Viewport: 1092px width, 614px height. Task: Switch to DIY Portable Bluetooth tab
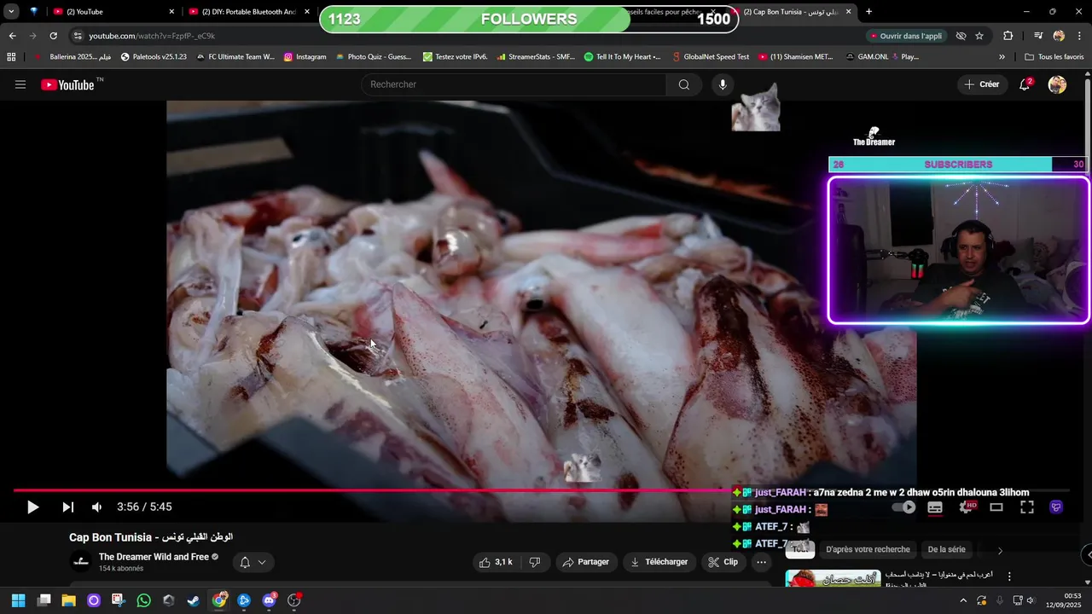(x=248, y=12)
